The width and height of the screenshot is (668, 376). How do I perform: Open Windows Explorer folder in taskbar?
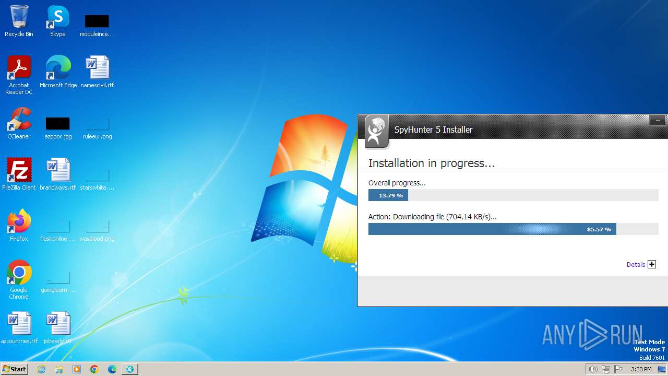[59, 369]
